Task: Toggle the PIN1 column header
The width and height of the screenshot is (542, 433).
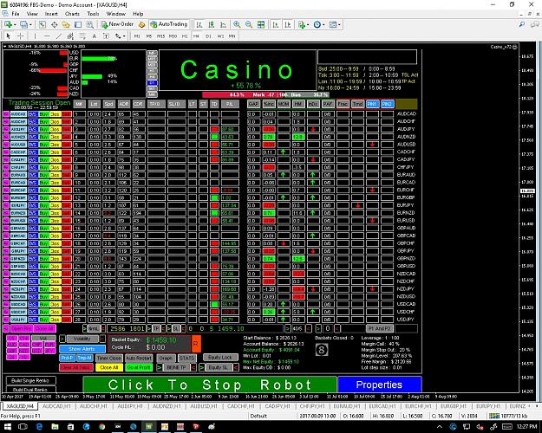Action: tap(372, 104)
